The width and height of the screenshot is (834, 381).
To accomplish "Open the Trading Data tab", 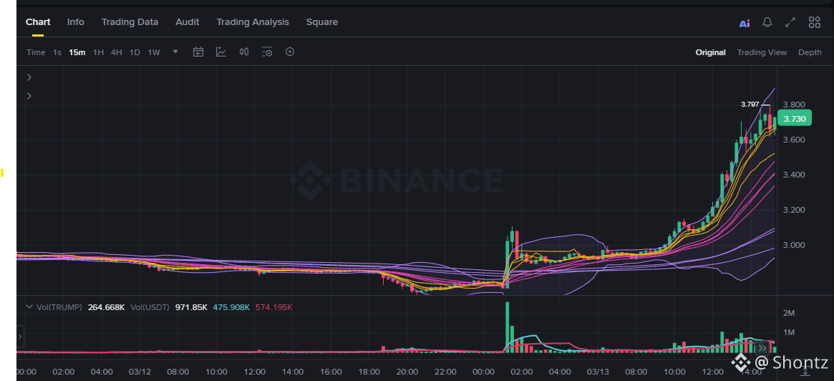I will point(130,21).
